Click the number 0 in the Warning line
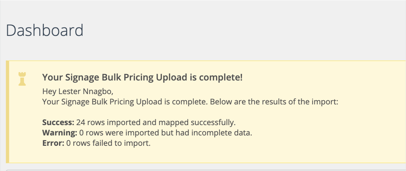The width and height of the screenshot is (406, 171). (81, 133)
